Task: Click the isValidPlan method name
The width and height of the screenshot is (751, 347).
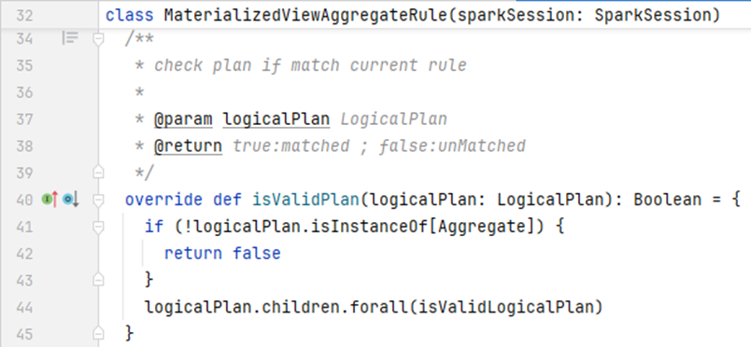Action: pos(305,199)
